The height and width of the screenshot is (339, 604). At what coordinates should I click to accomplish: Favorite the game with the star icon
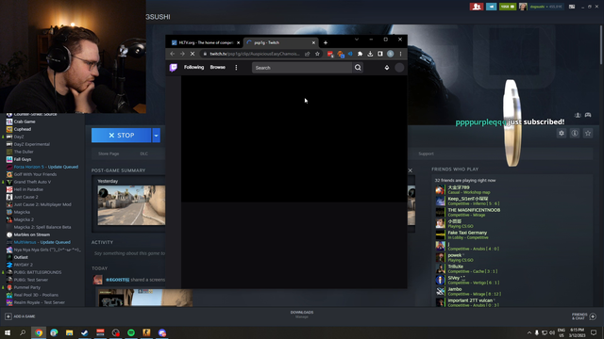tap(588, 134)
